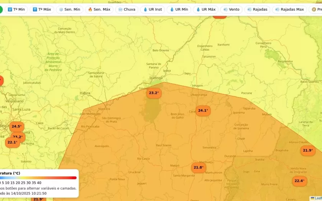Viewport: 322px width, 201px height.
Task: Show UR Mín humidity layer
Action: [179, 10]
